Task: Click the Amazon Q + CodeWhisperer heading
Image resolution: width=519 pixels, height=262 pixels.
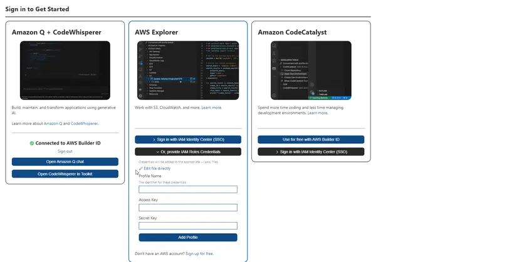Action: pos(56,33)
